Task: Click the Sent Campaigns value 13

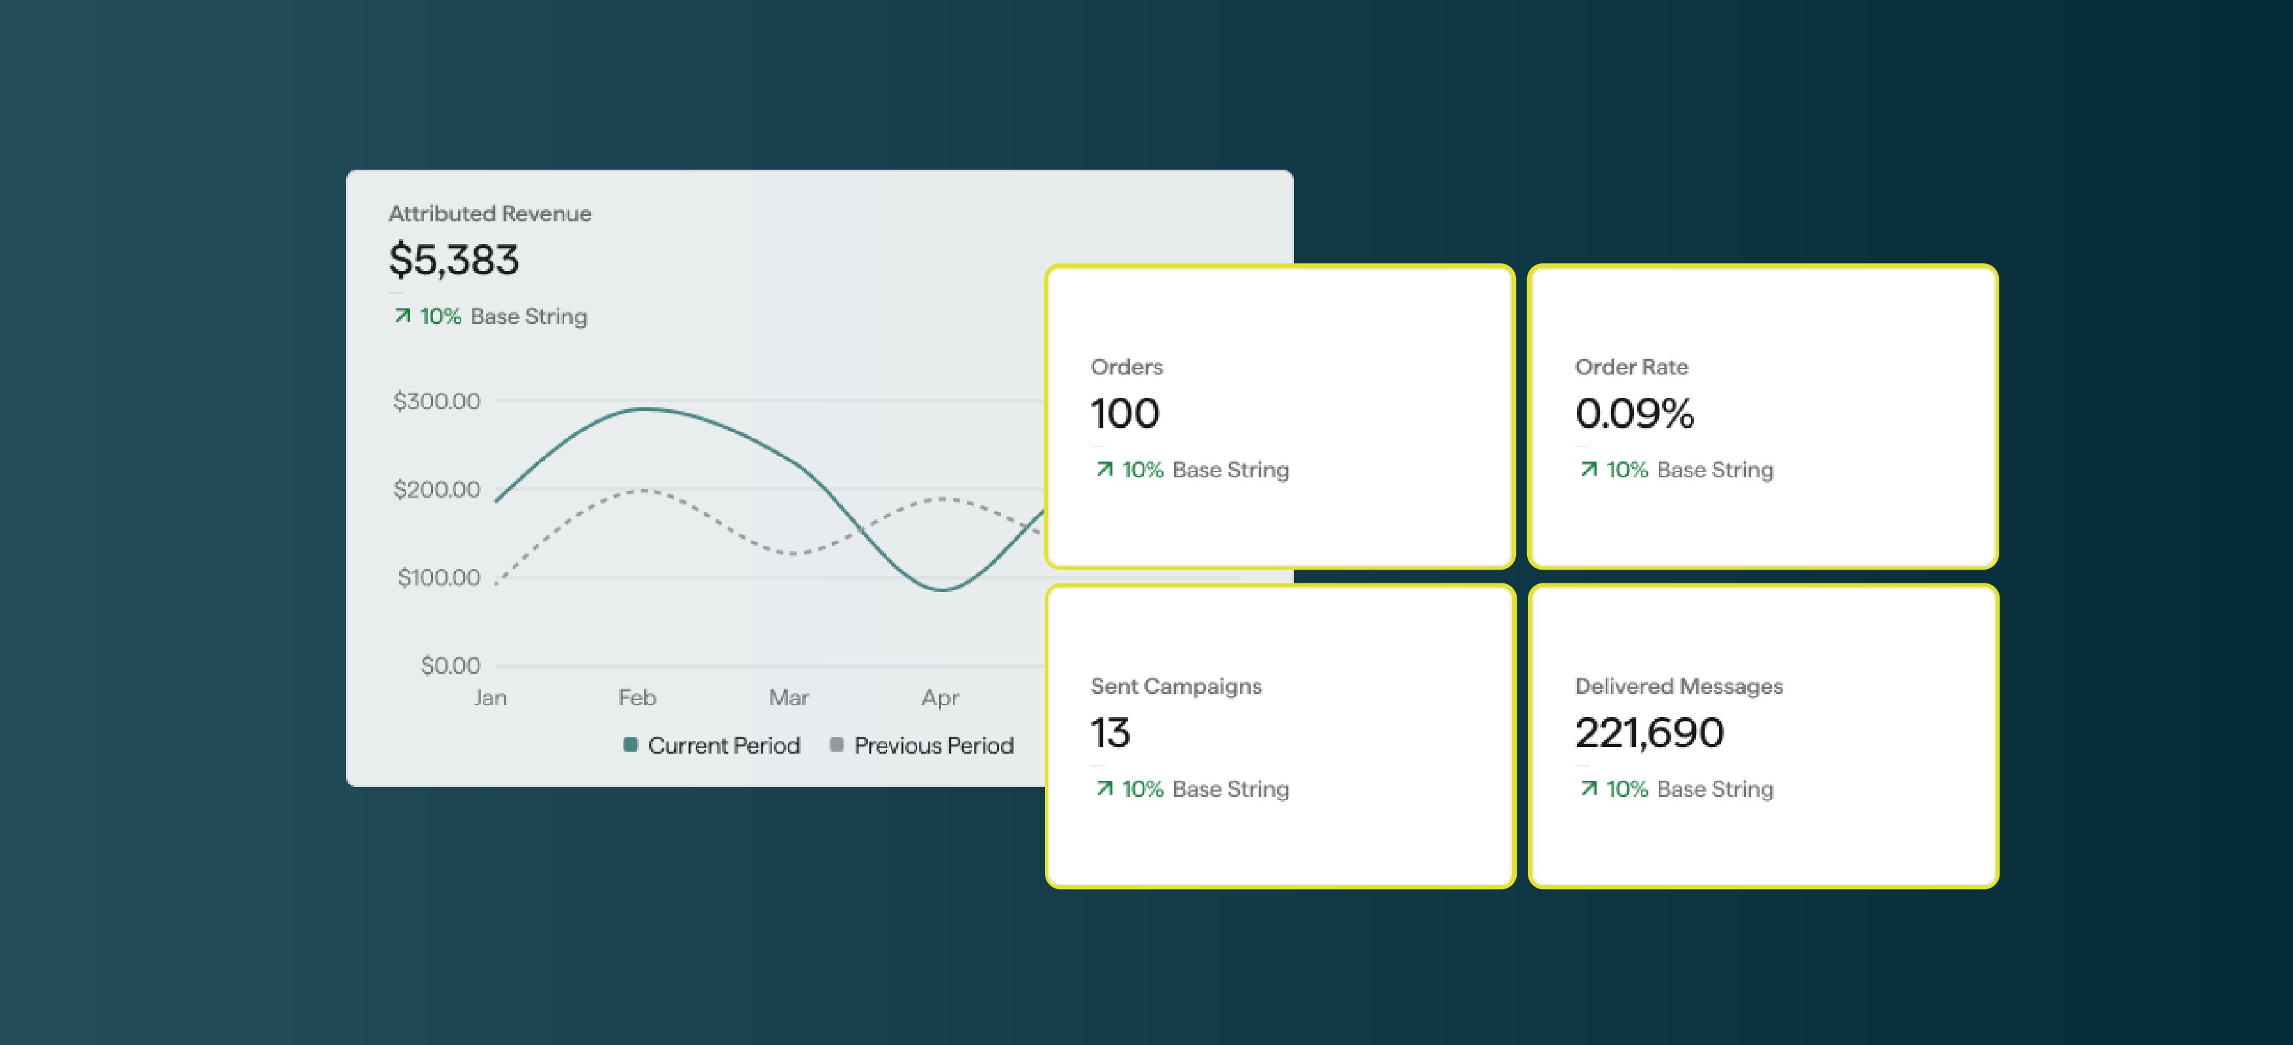Action: [x=1110, y=733]
